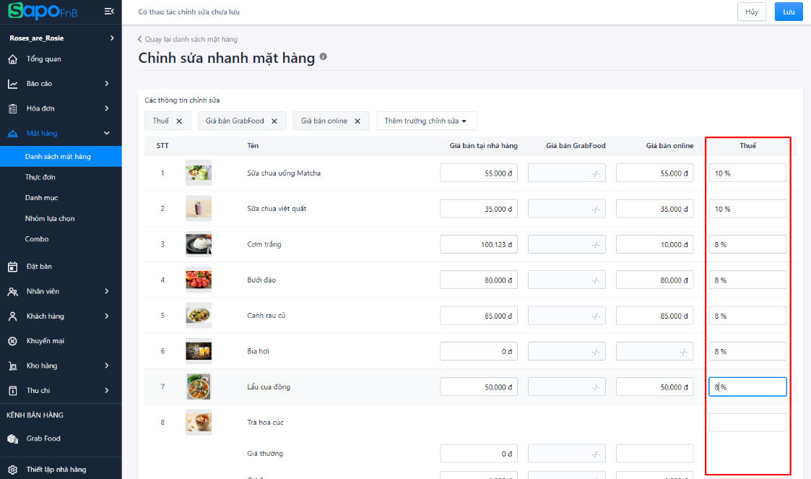Focus the Thuế field for Lẩu cua đồng

(748, 387)
